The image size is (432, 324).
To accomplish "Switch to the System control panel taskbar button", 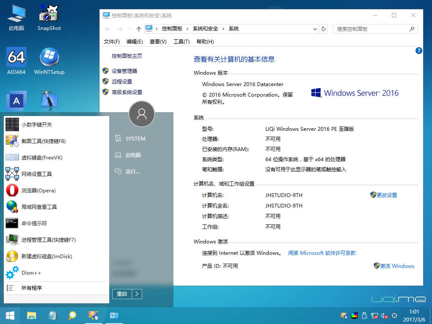I will coord(114,316).
